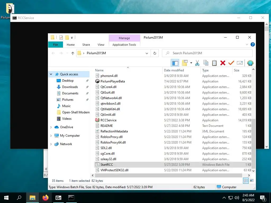This screenshot has height=203, width=271.
Task: Open Firefox from the taskbar
Action: [x=46, y=198]
